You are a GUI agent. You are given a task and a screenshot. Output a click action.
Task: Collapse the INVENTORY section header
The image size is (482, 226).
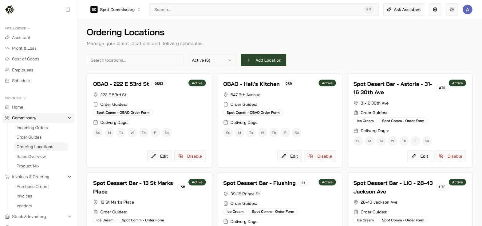point(15,98)
